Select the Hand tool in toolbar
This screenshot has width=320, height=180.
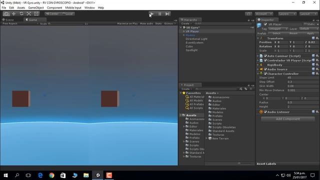(6, 14)
